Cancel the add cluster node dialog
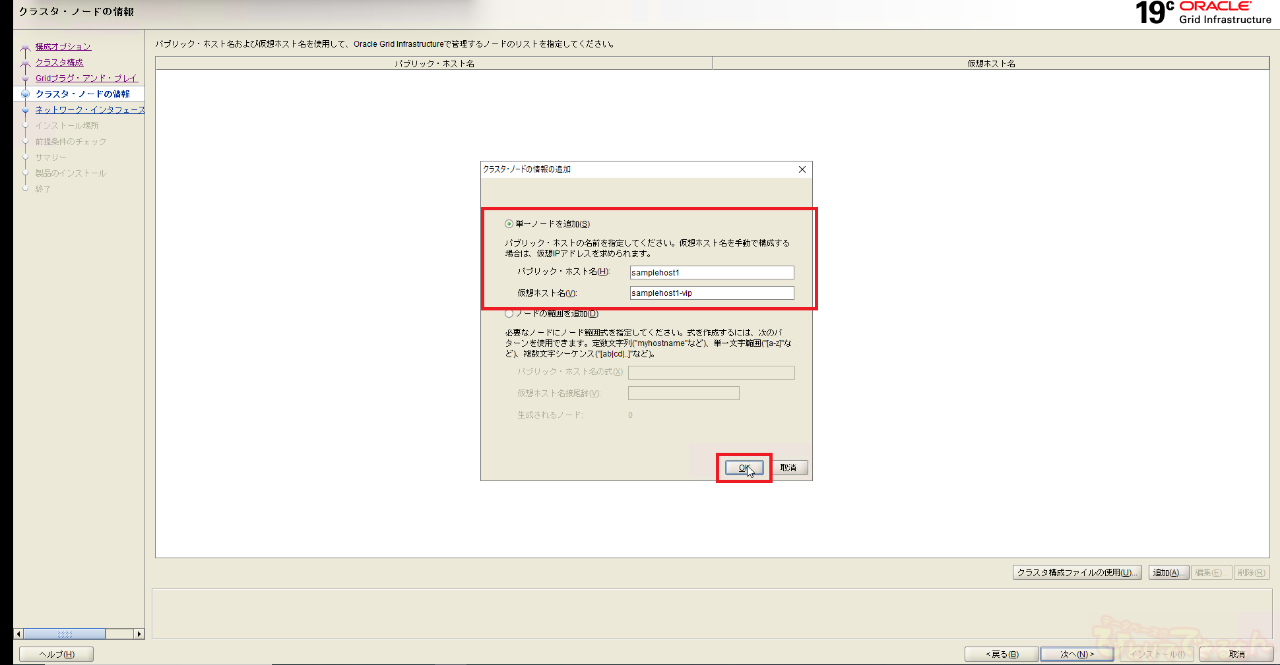1280x665 pixels. coord(789,468)
